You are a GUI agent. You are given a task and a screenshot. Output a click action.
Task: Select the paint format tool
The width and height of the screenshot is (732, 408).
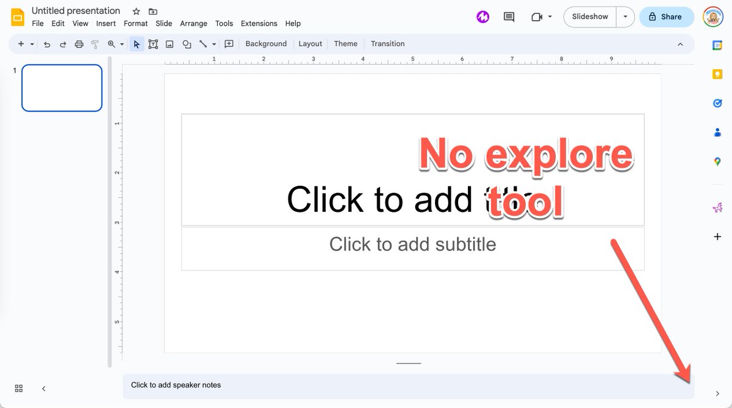click(95, 44)
